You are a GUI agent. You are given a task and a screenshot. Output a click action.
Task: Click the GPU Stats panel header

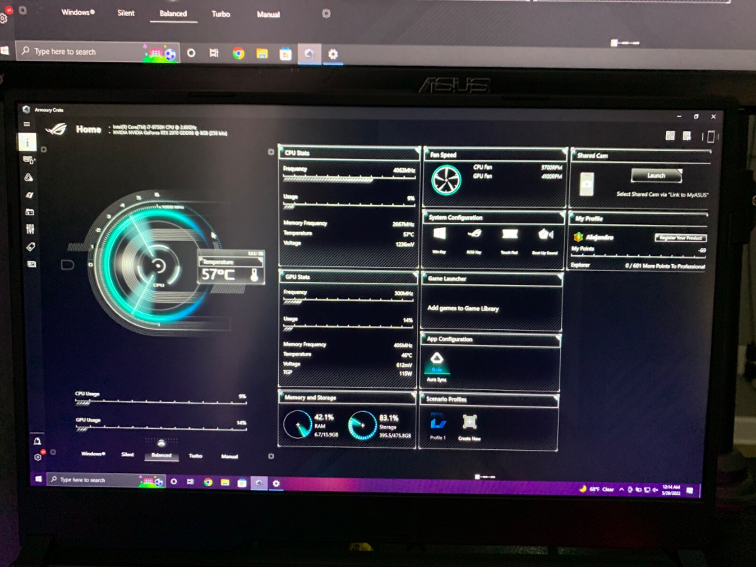(x=348, y=277)
